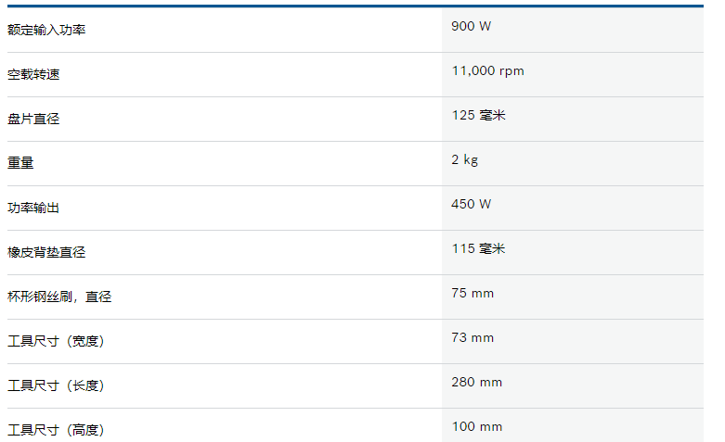The height and width of the screenshot is (442, 725).
Task: Select the 11,000 rpm value
Action: (x=487, y=71)
